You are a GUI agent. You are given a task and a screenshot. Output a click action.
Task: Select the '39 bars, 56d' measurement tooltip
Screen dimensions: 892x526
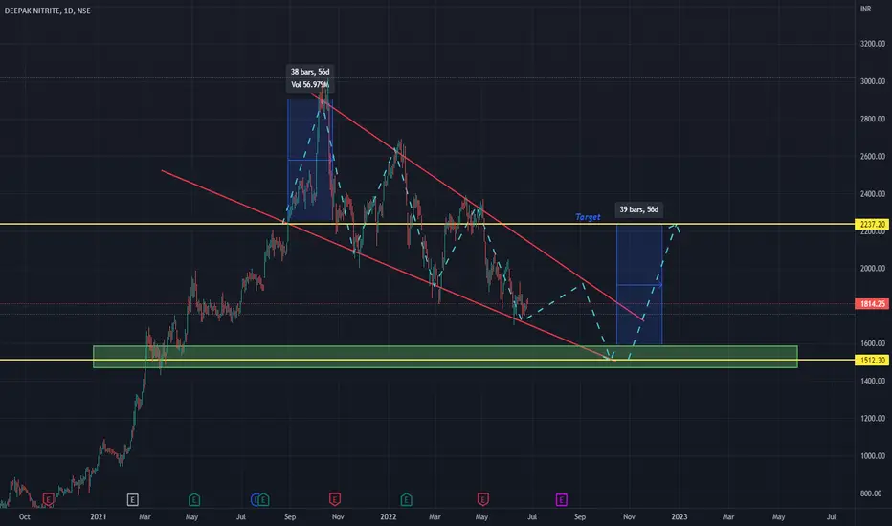638,209
